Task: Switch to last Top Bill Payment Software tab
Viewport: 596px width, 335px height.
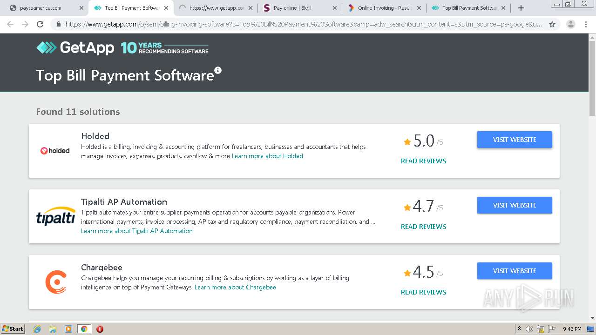Action: coord(469,8)
